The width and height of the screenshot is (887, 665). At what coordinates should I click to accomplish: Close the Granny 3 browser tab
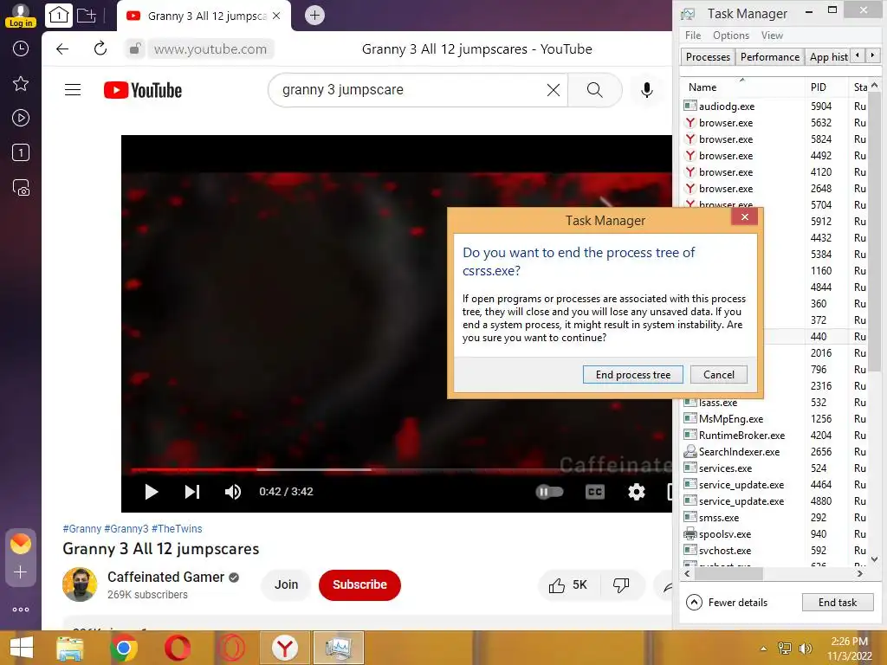coord(276,16)
